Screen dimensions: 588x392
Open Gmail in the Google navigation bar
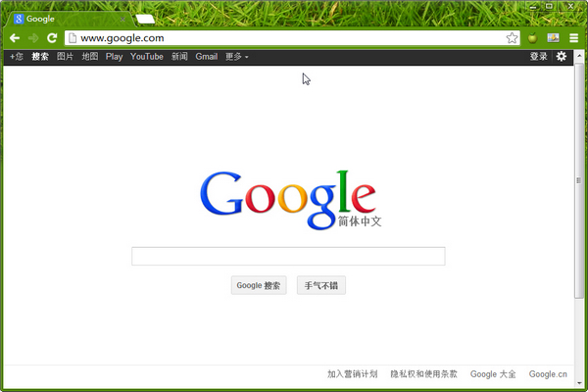206,57
